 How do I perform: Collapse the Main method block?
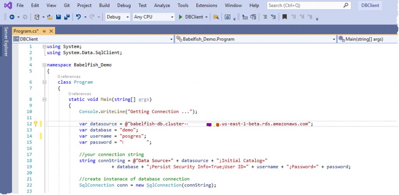click(x=44, y=99)
